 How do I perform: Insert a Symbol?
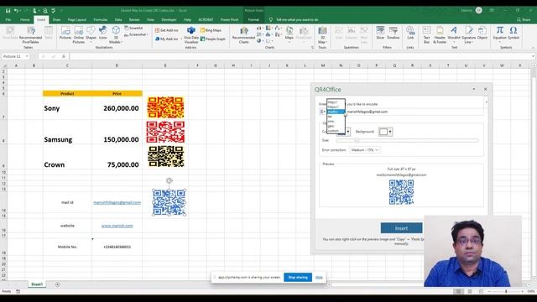pyautogui.click(x=514, y=33)
